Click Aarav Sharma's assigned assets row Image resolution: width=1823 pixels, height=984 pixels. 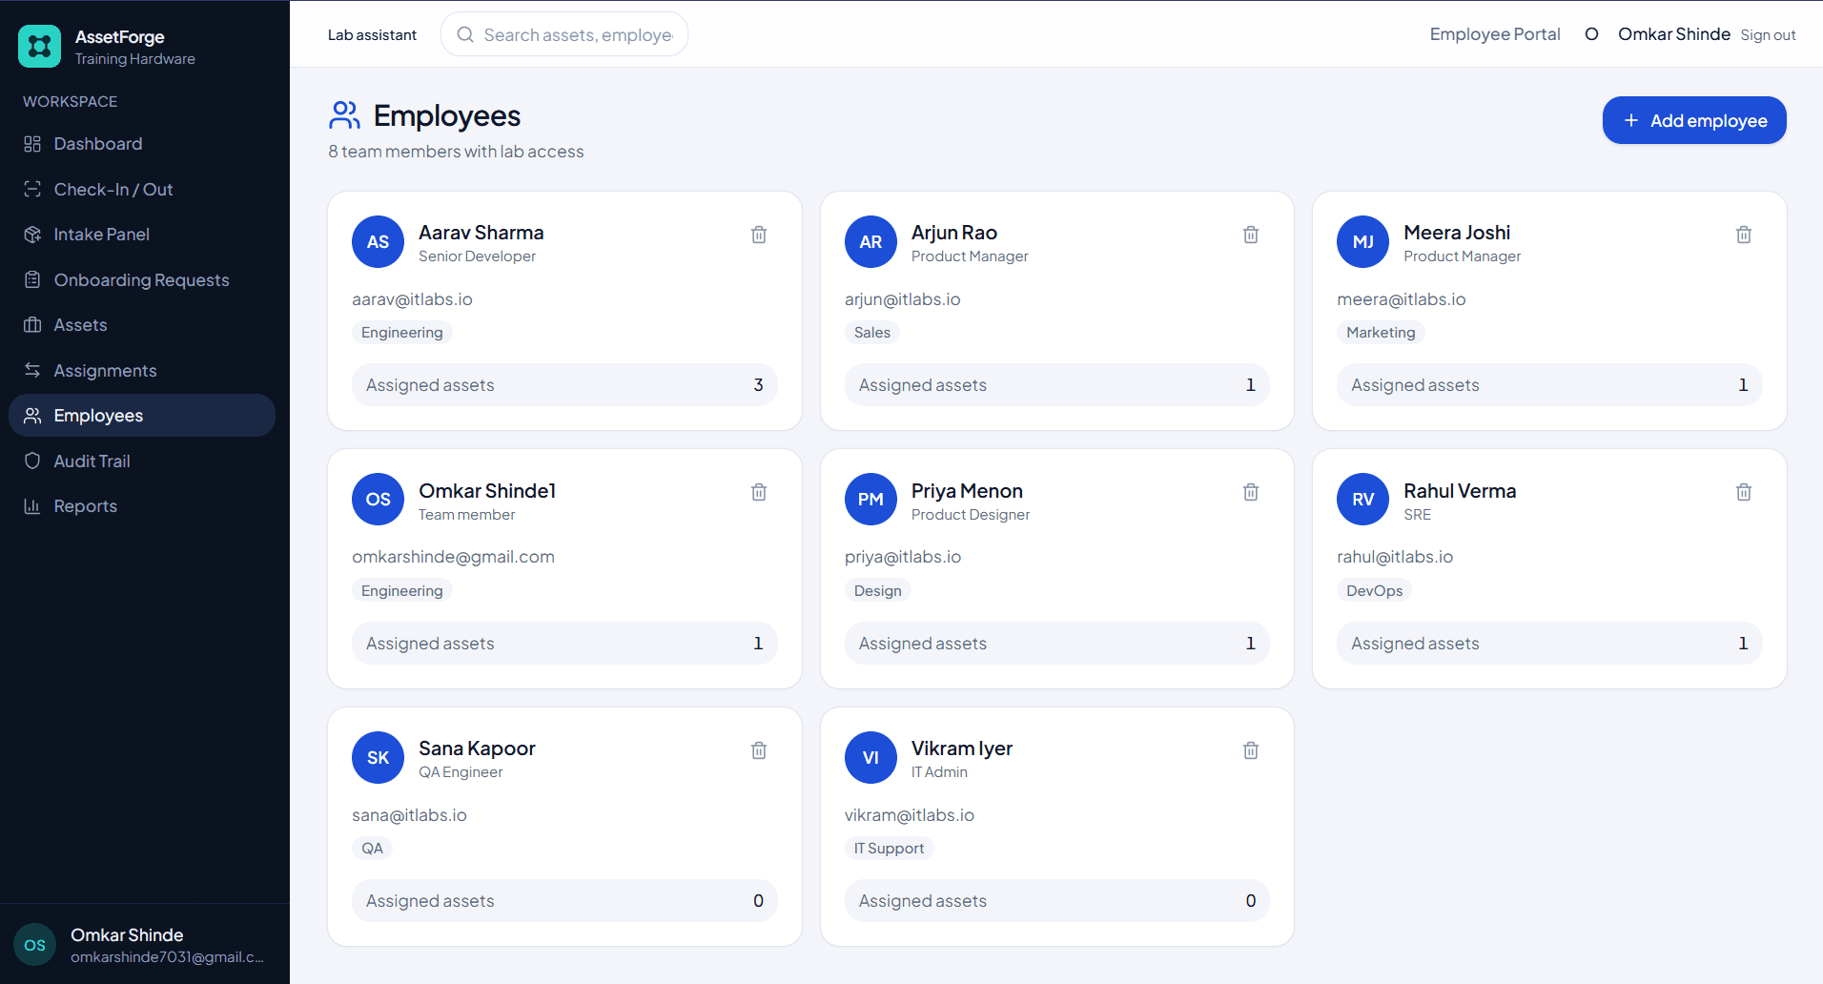[564, 385]
